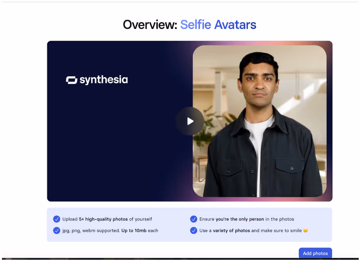Viewport: 361px width, 262px height.
Task: Click the 5+ high-quality photos bold text
Action: [103, 219]
